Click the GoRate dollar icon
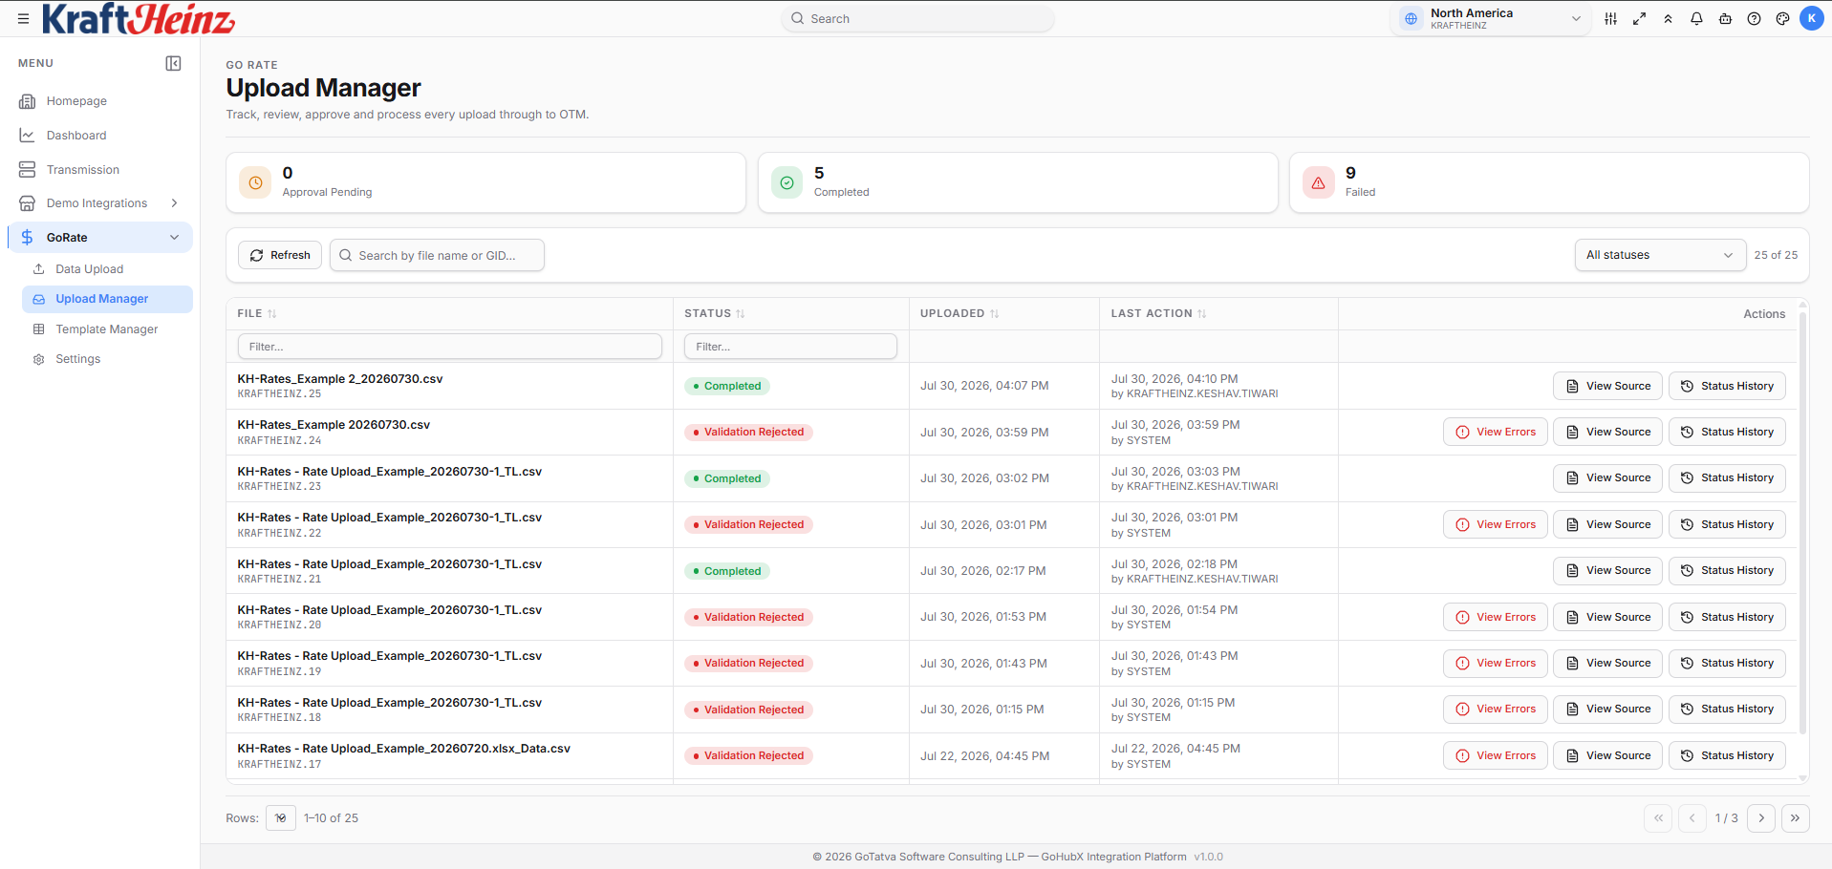Viewport: 1832px width, 869px height. point(27,237)
